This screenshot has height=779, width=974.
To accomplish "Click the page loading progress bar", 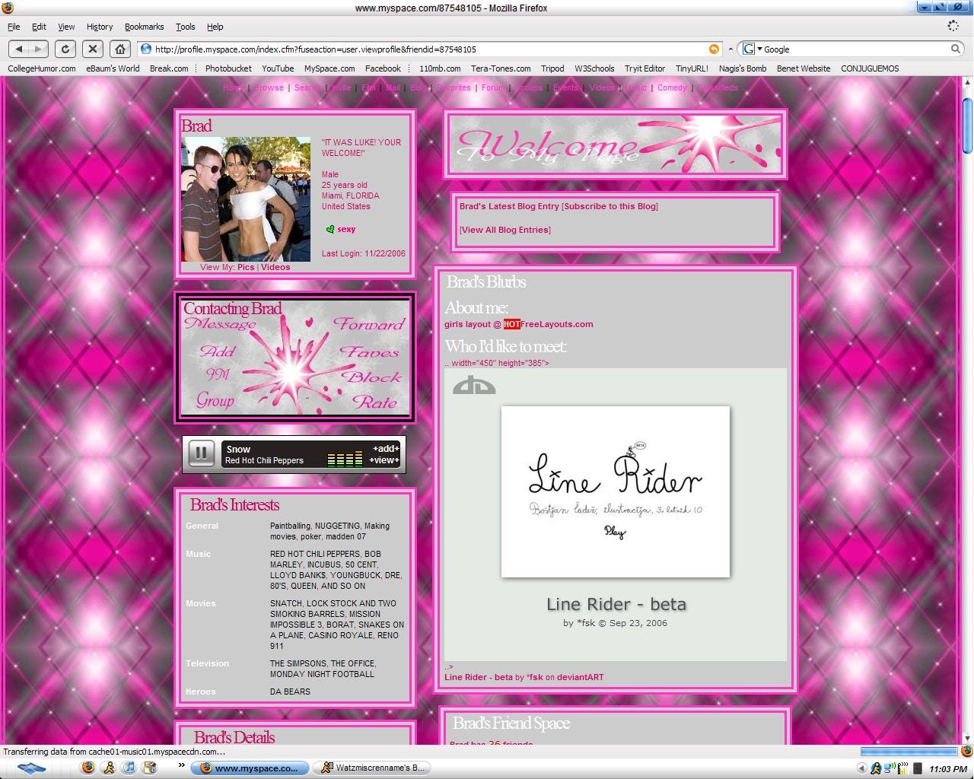I will (909, 752).
